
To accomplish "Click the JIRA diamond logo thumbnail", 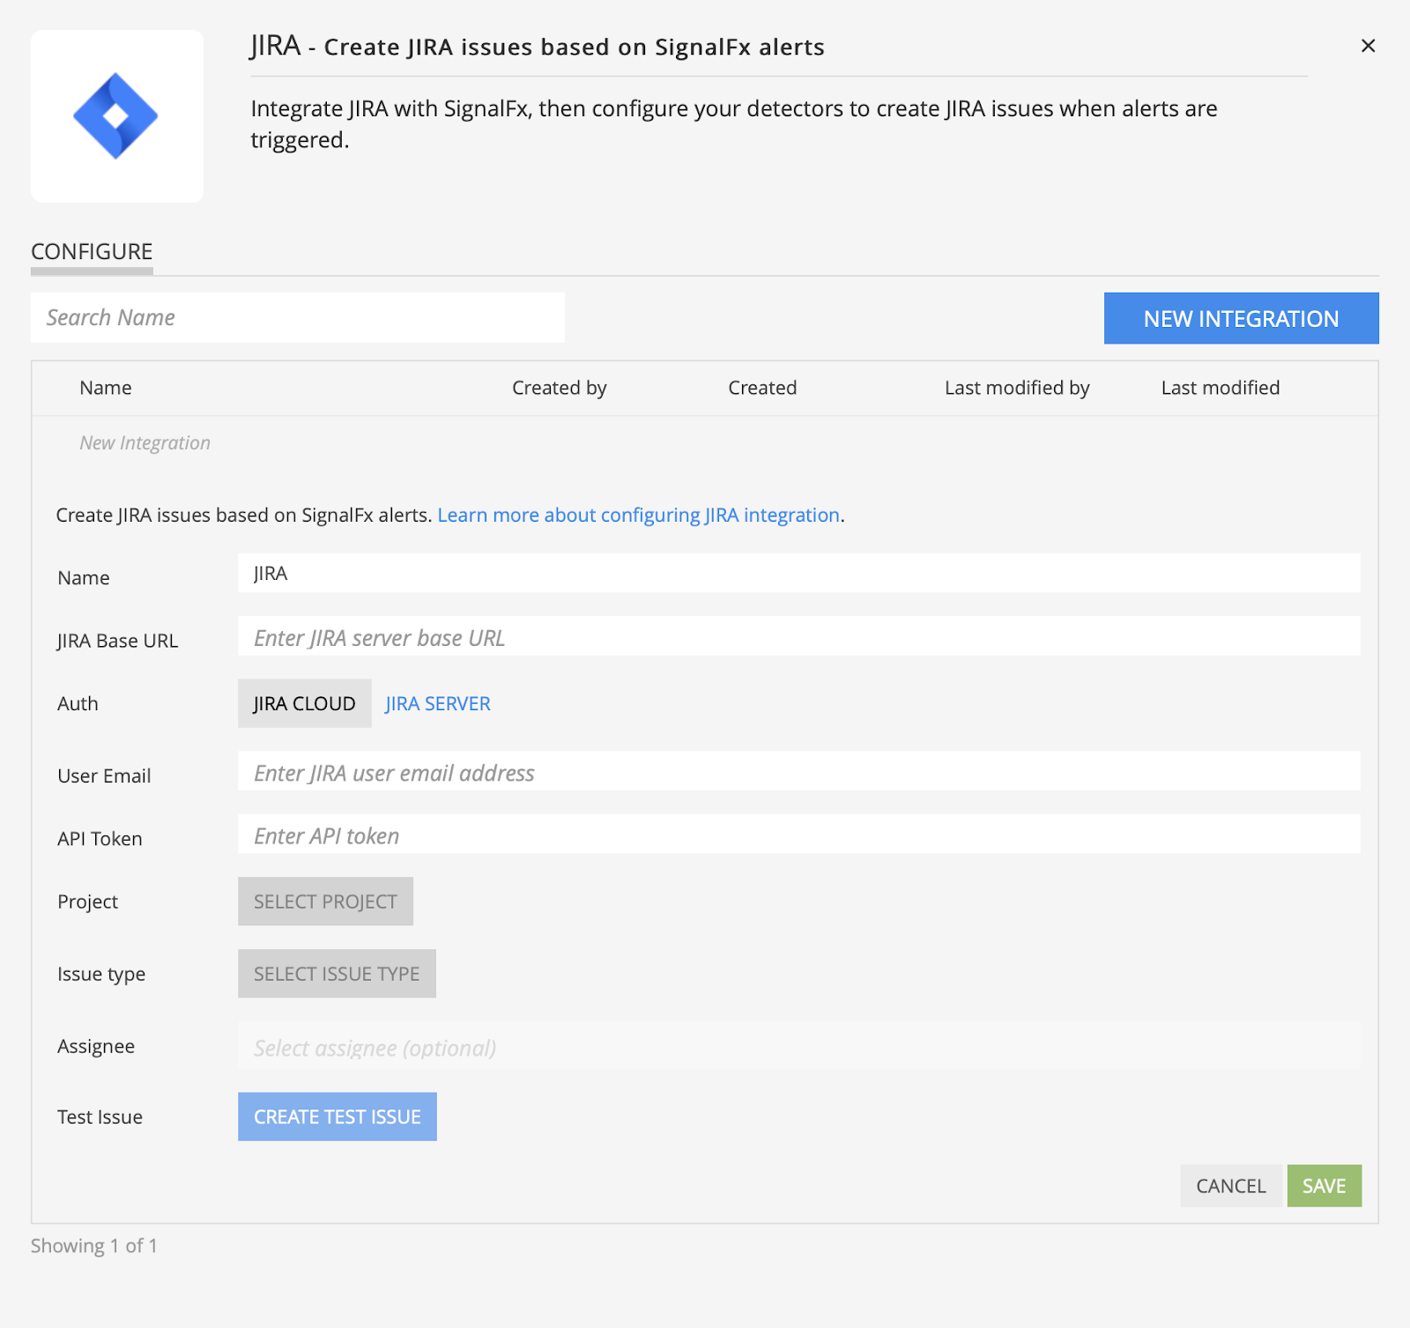I will pyautogui.click(x=116, y=116).
